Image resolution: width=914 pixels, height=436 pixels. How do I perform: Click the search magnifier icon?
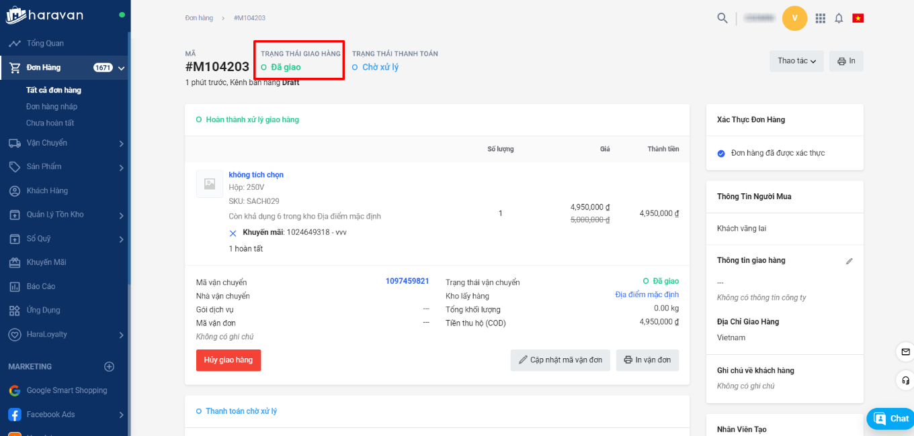(x=722, y=18)
